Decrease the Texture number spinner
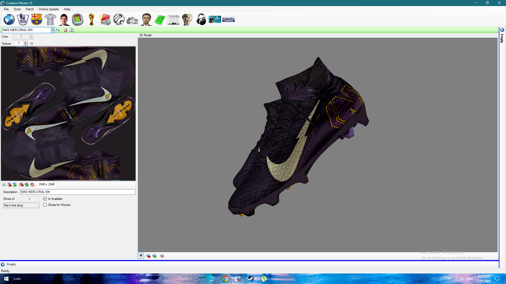506x284 pixels. click(x=26, y=44)
